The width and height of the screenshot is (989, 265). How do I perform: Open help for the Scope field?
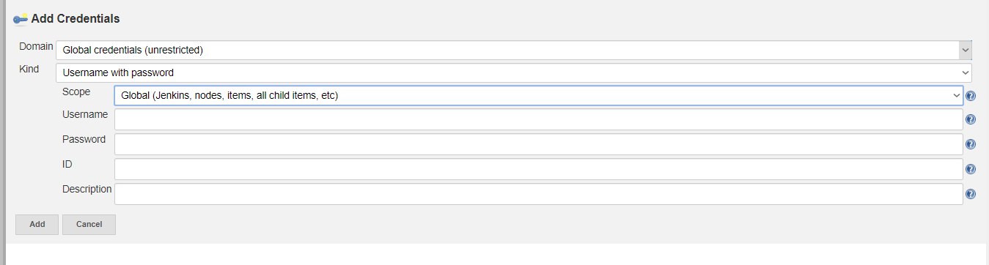(x=971, y=96)
